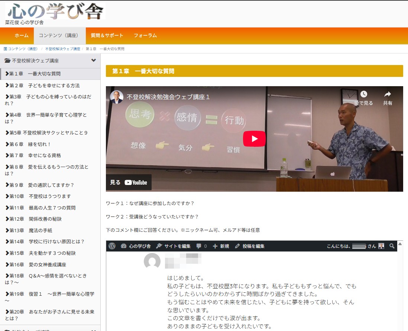
Task: Click the コンテンツ（講座） breadcrumb link
Action: pos(23,49)
